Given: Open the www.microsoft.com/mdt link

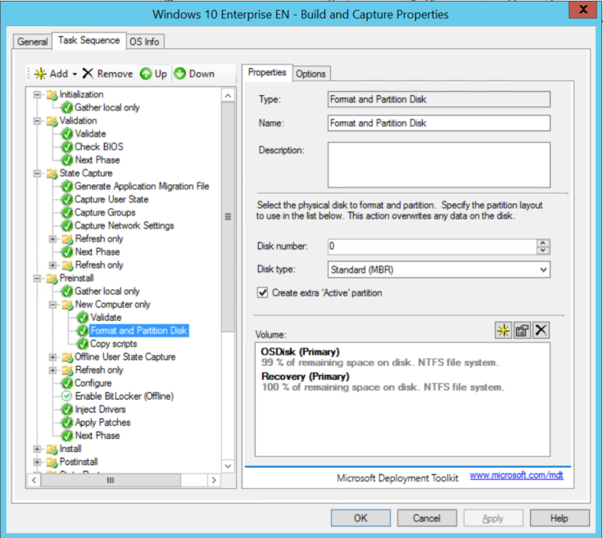Looking at the screenshot, I should 516,475.
